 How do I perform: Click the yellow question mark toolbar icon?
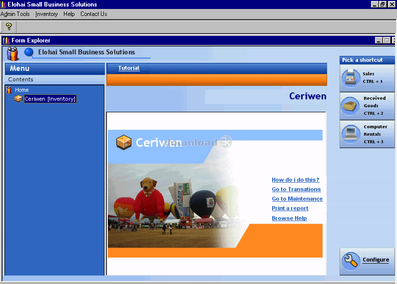point(9,26)
